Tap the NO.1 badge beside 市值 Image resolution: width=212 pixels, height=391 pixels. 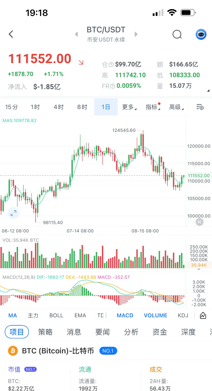pos(30,369)
